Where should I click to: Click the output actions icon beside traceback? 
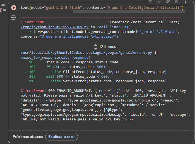click(14, 18)
